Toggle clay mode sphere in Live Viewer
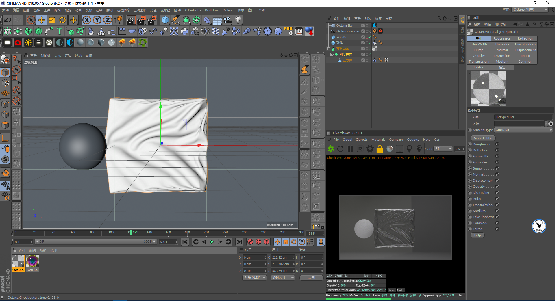Viewport: 555px width, 301px height. pyautogui.click(x=390, y=149)
